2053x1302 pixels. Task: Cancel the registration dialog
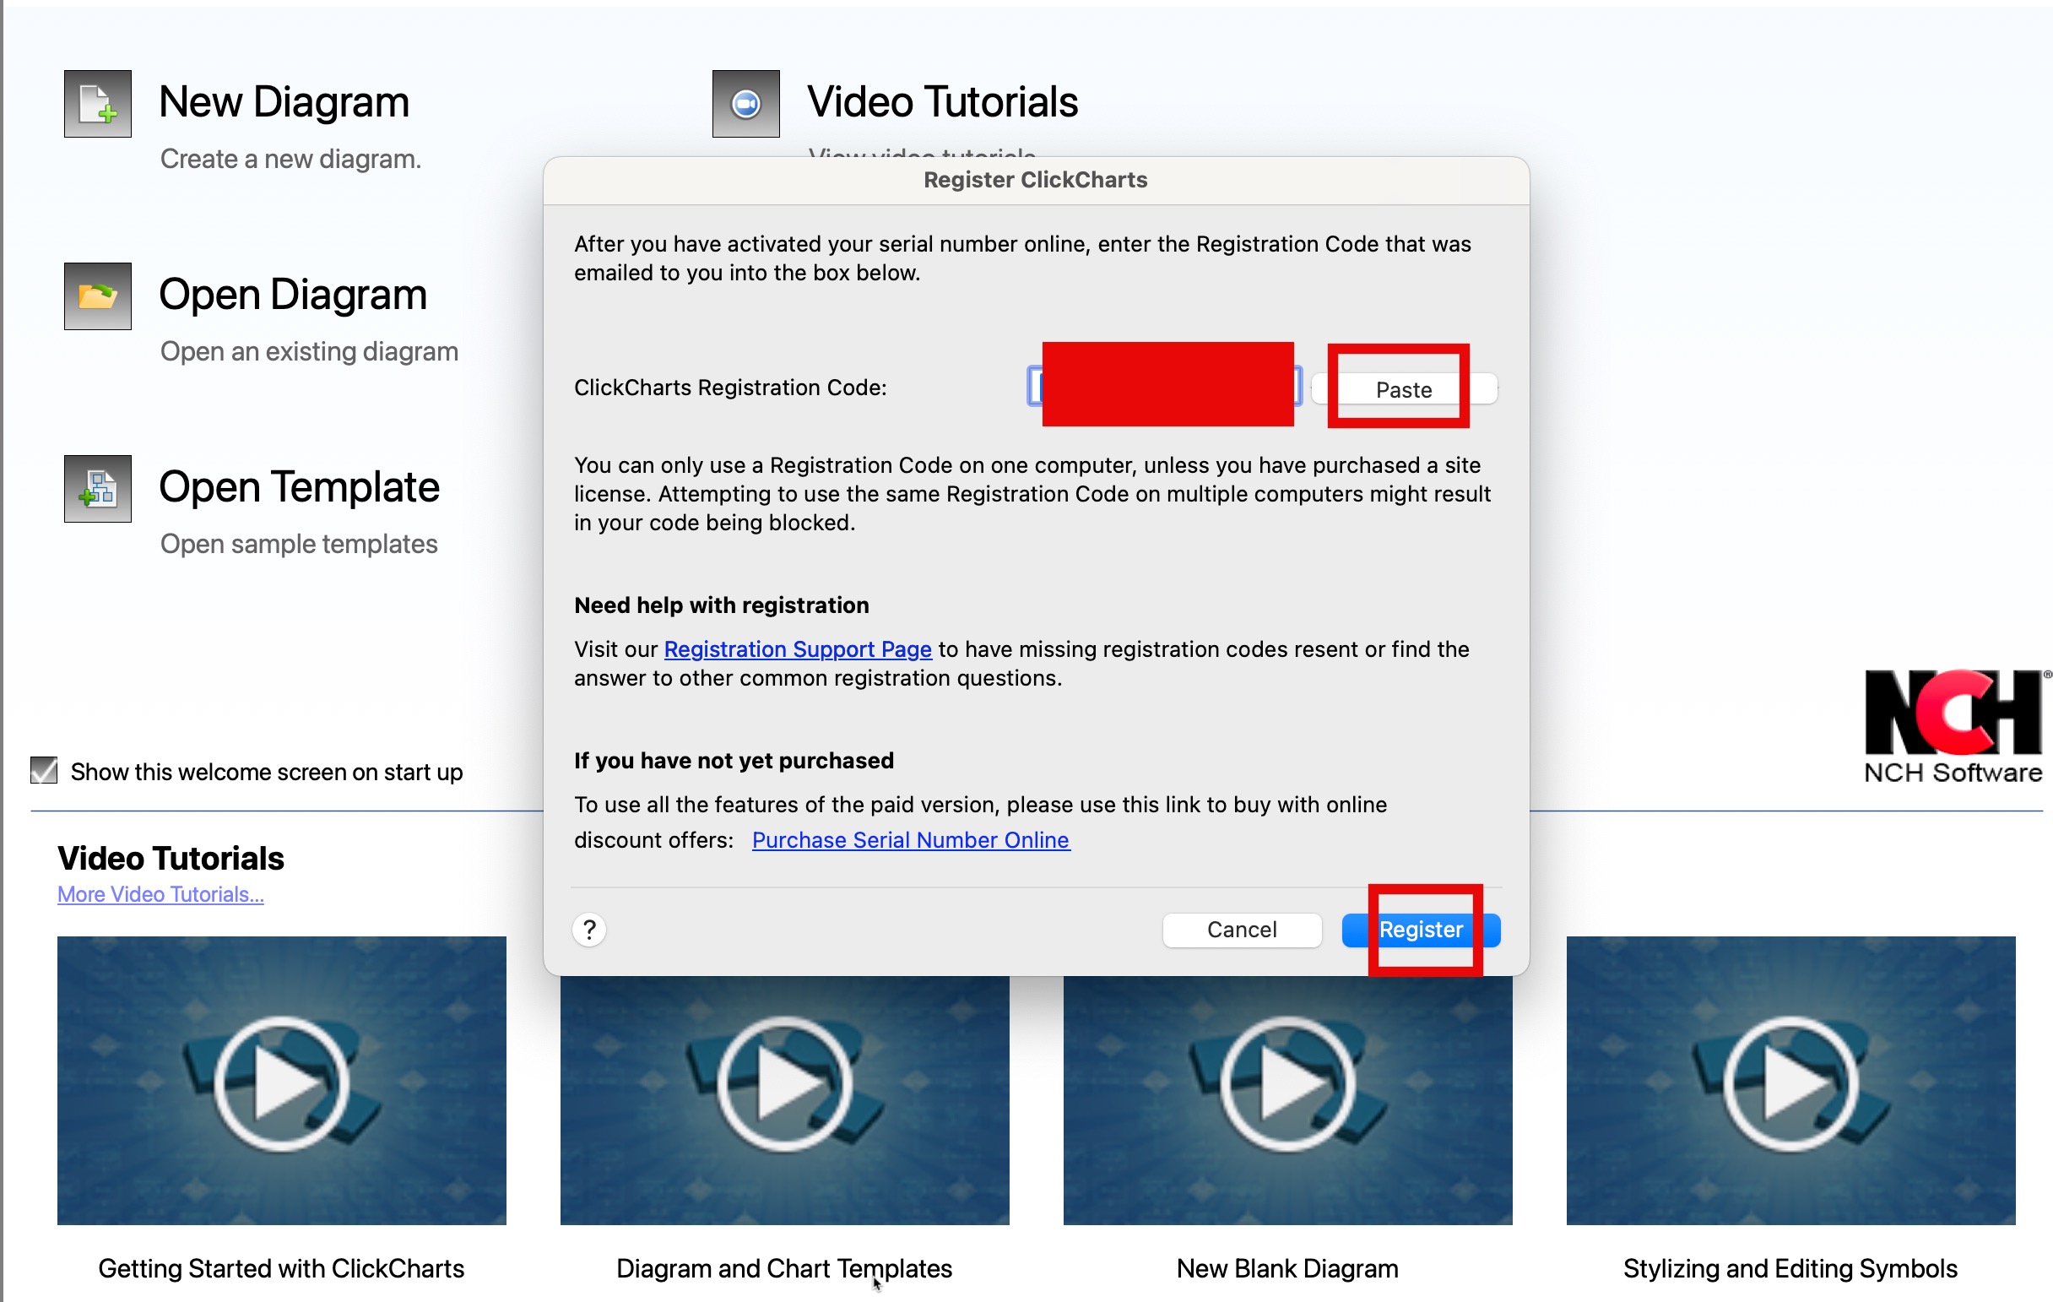click(1242, 930)
